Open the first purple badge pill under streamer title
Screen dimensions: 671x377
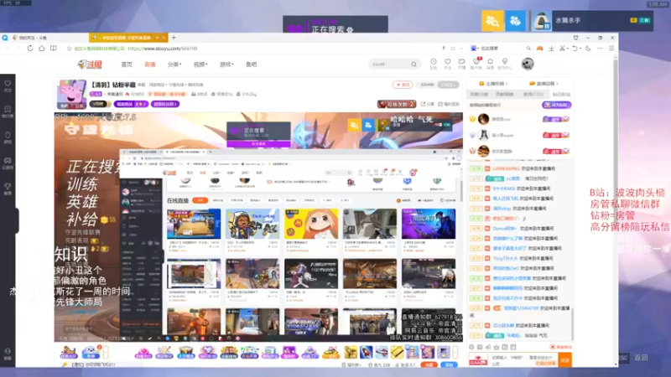[131, 104]
